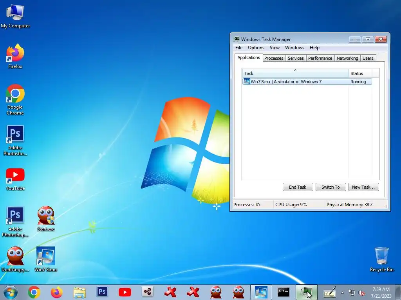The height and width of the screenshot is (300, 401).
Task: Open Command Prompt taskbar icon
Action: 284,292
